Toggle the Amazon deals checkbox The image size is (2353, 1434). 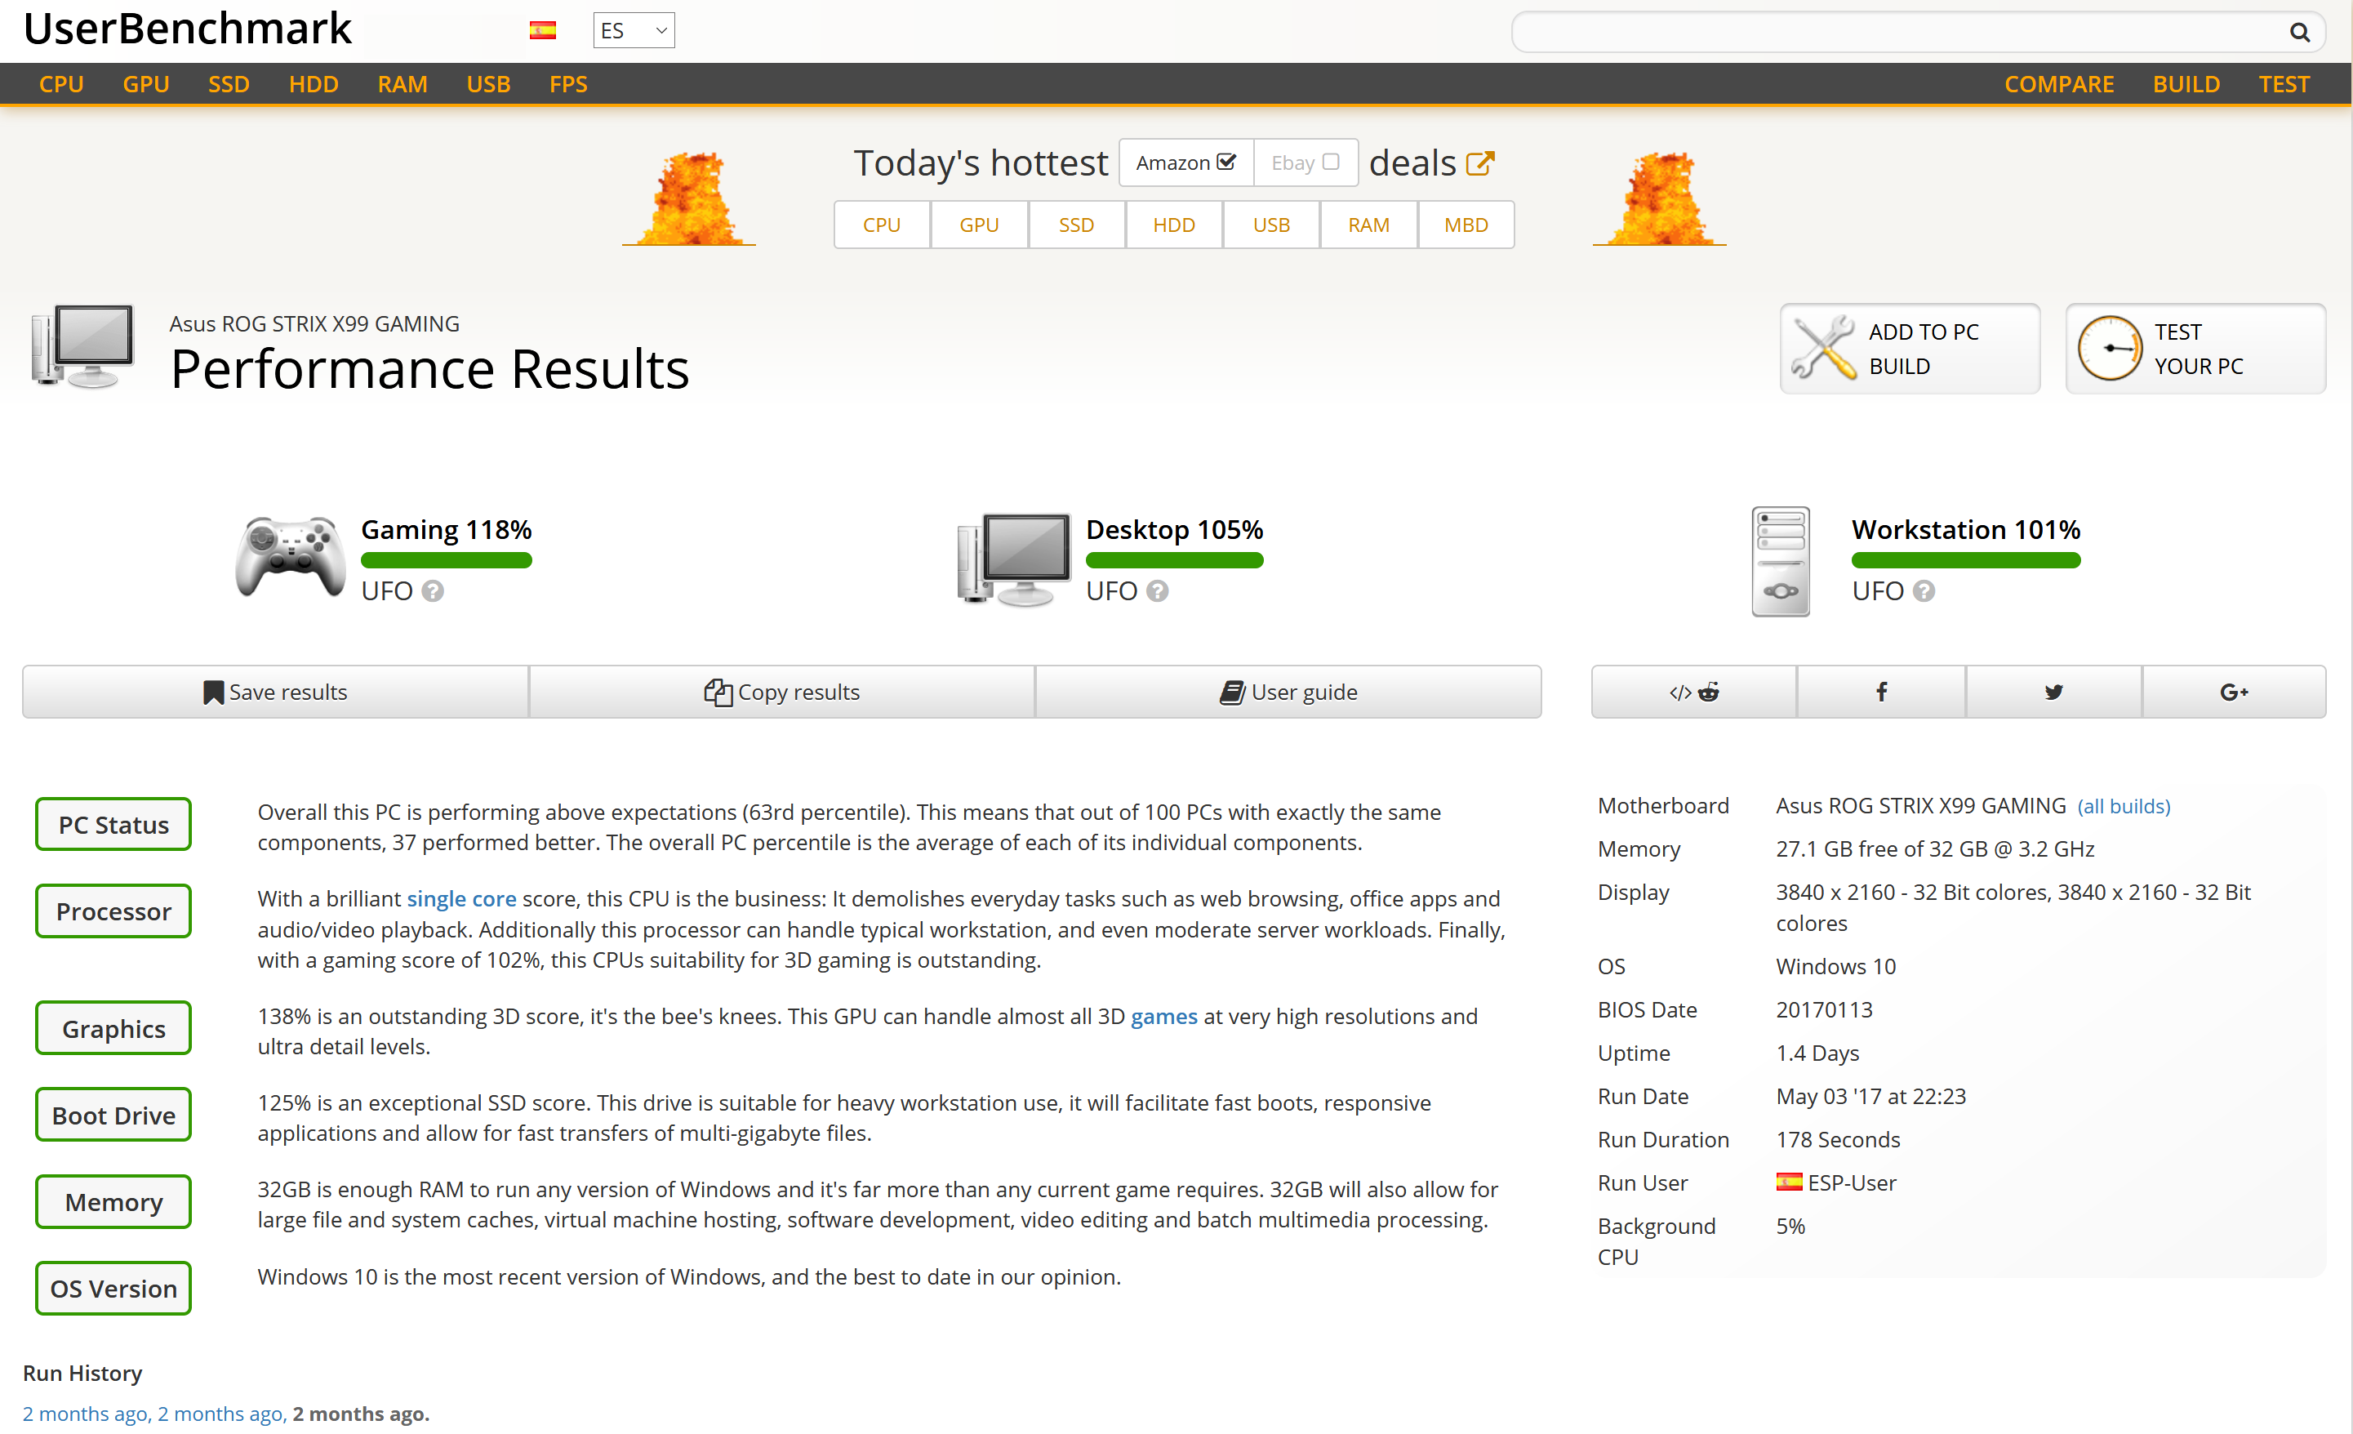click(x=1226, y=162)
